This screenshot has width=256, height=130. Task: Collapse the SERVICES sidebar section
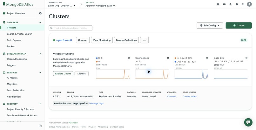coord(40,72)
